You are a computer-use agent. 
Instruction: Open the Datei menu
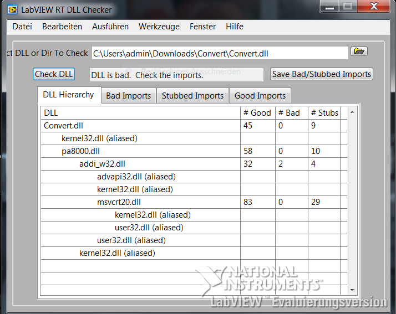point(22,27)
